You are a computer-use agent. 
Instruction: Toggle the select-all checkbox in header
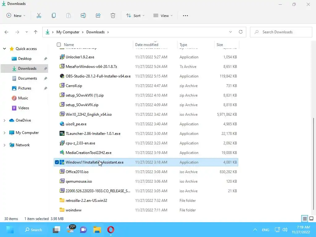click(x=59, y=44)
